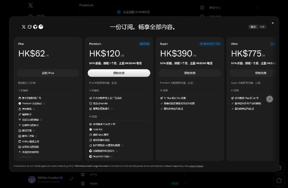The image size is (288, 188).
Task: Click the help center question mark icon
Action: (x=202, y=8)
